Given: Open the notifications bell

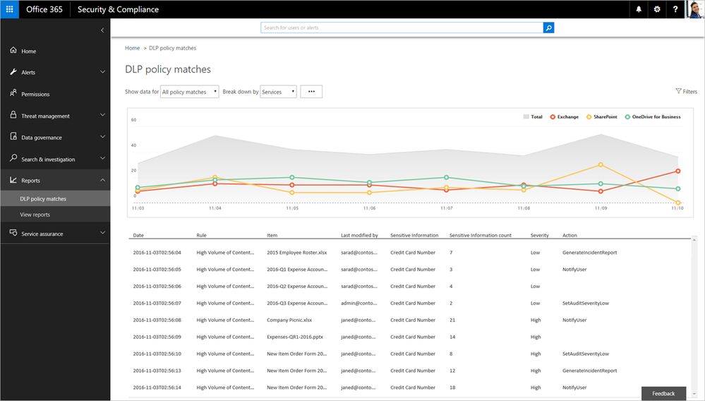Looking at the screenshot, I should pyautogui.click(x=639, y=9).
